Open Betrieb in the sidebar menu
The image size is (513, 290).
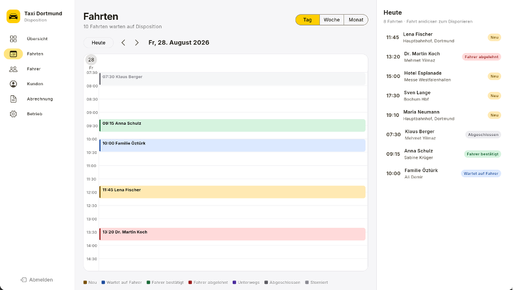point(34,114)
